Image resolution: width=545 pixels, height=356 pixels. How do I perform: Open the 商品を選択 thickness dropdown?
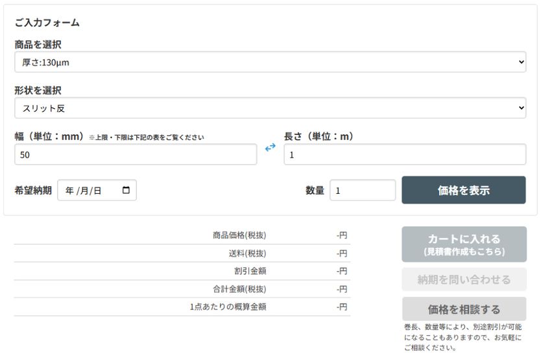click(x=270, y=62)
